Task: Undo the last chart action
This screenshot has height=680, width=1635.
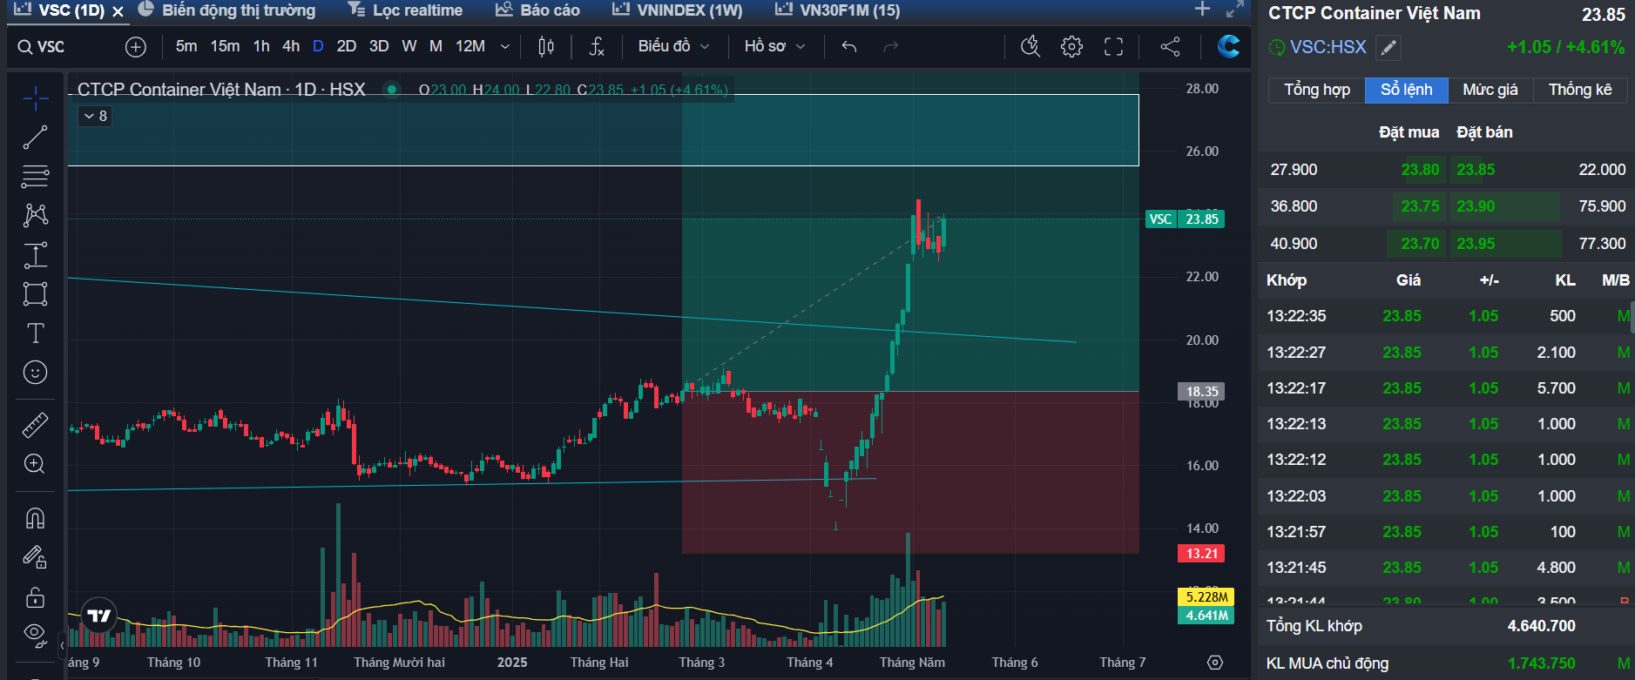Action: pos(849,47)
